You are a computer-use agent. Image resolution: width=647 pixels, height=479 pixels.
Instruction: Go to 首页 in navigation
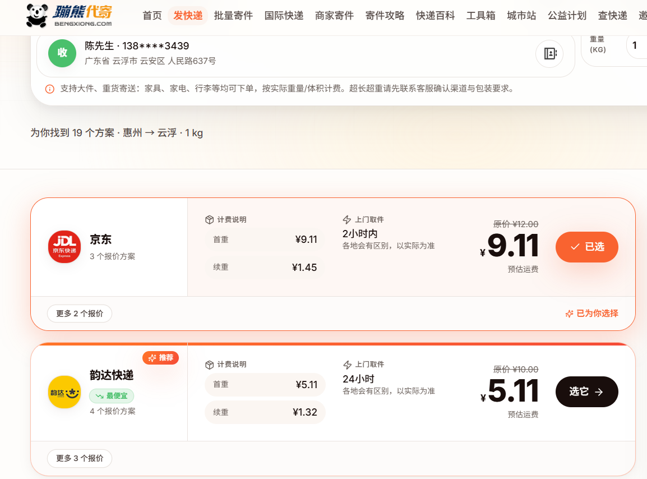(152, 16)
